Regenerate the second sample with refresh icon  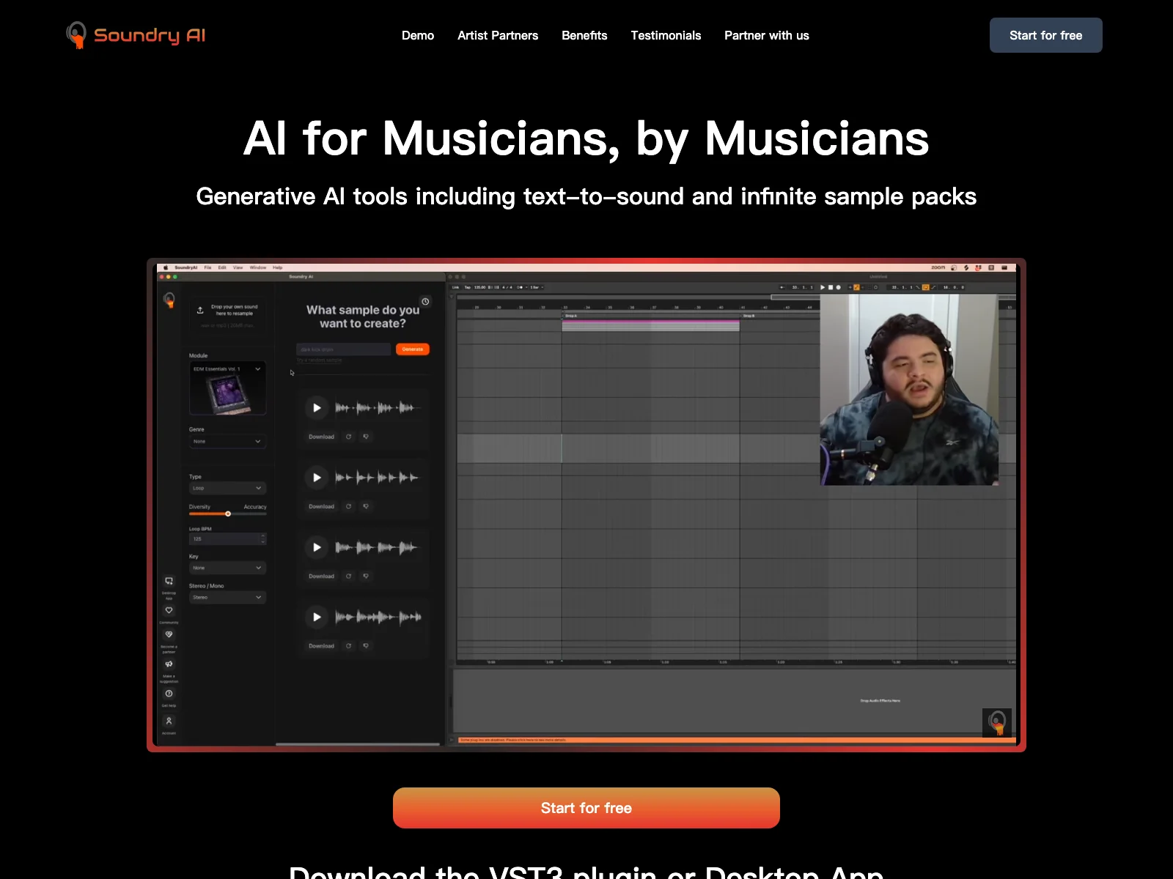pos(349,506)
